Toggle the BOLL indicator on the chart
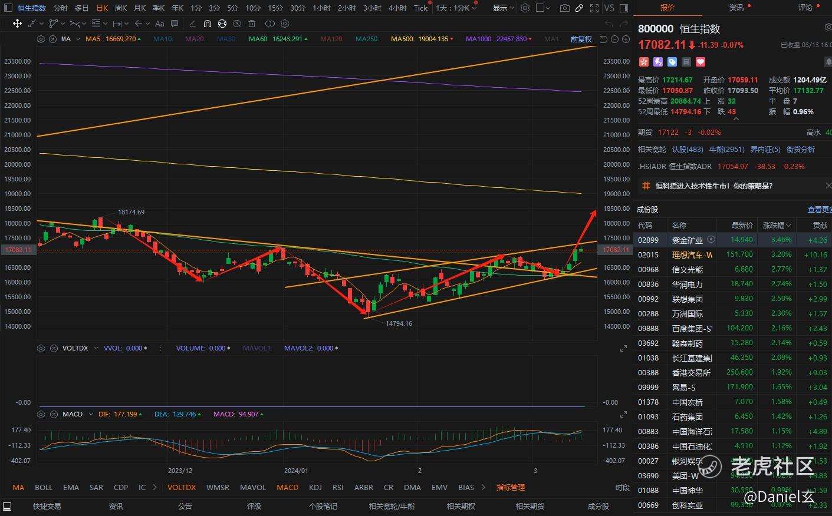Image resolution: width=832 pixels, height=516 pixels. [44, 487]
